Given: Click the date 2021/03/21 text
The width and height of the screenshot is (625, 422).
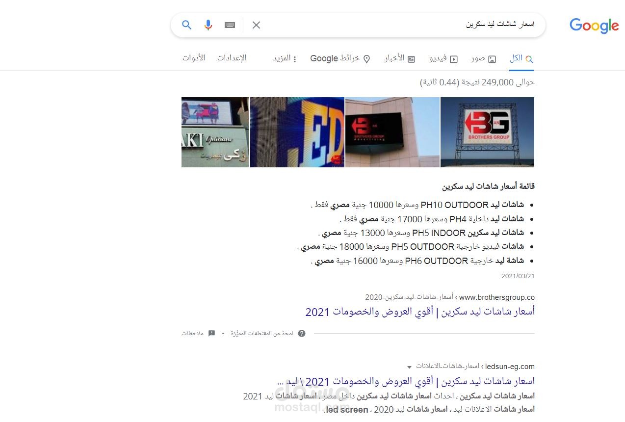Looking at the screenshot, I should pos(518,276).
